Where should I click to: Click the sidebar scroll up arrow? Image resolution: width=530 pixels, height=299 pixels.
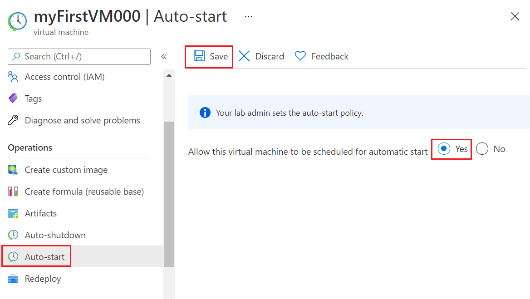point(169,75)
